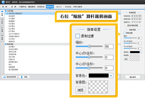Select 自动曝光 in the style list
This screenshot has height=98, width=145.
[x=12, y=47]
